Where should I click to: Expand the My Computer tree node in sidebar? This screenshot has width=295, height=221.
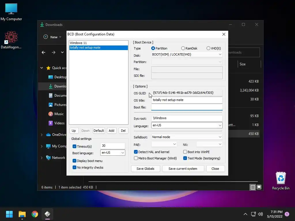pos(41,146)
